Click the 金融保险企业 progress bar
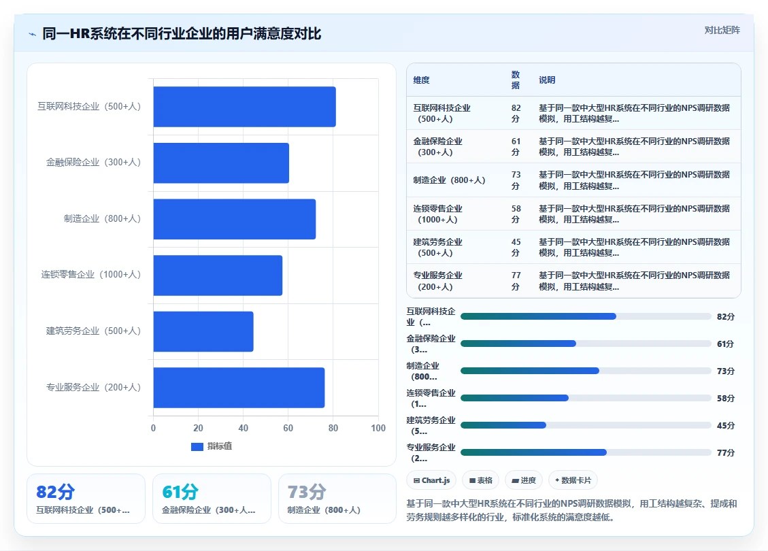This screenshot has width=768, height=551. pos(586,344)
